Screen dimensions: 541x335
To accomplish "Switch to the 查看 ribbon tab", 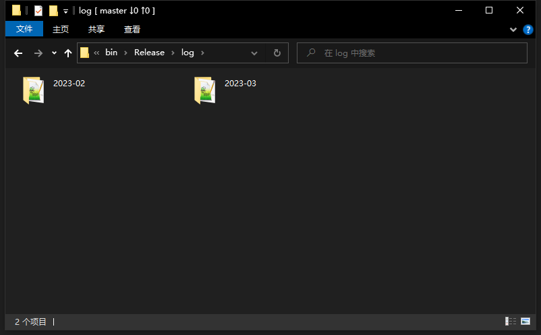I will [132, 30].
